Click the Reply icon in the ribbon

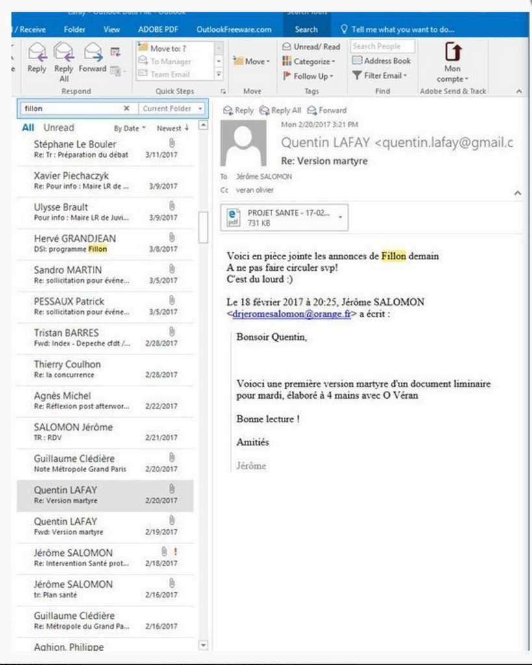(37, 58)
